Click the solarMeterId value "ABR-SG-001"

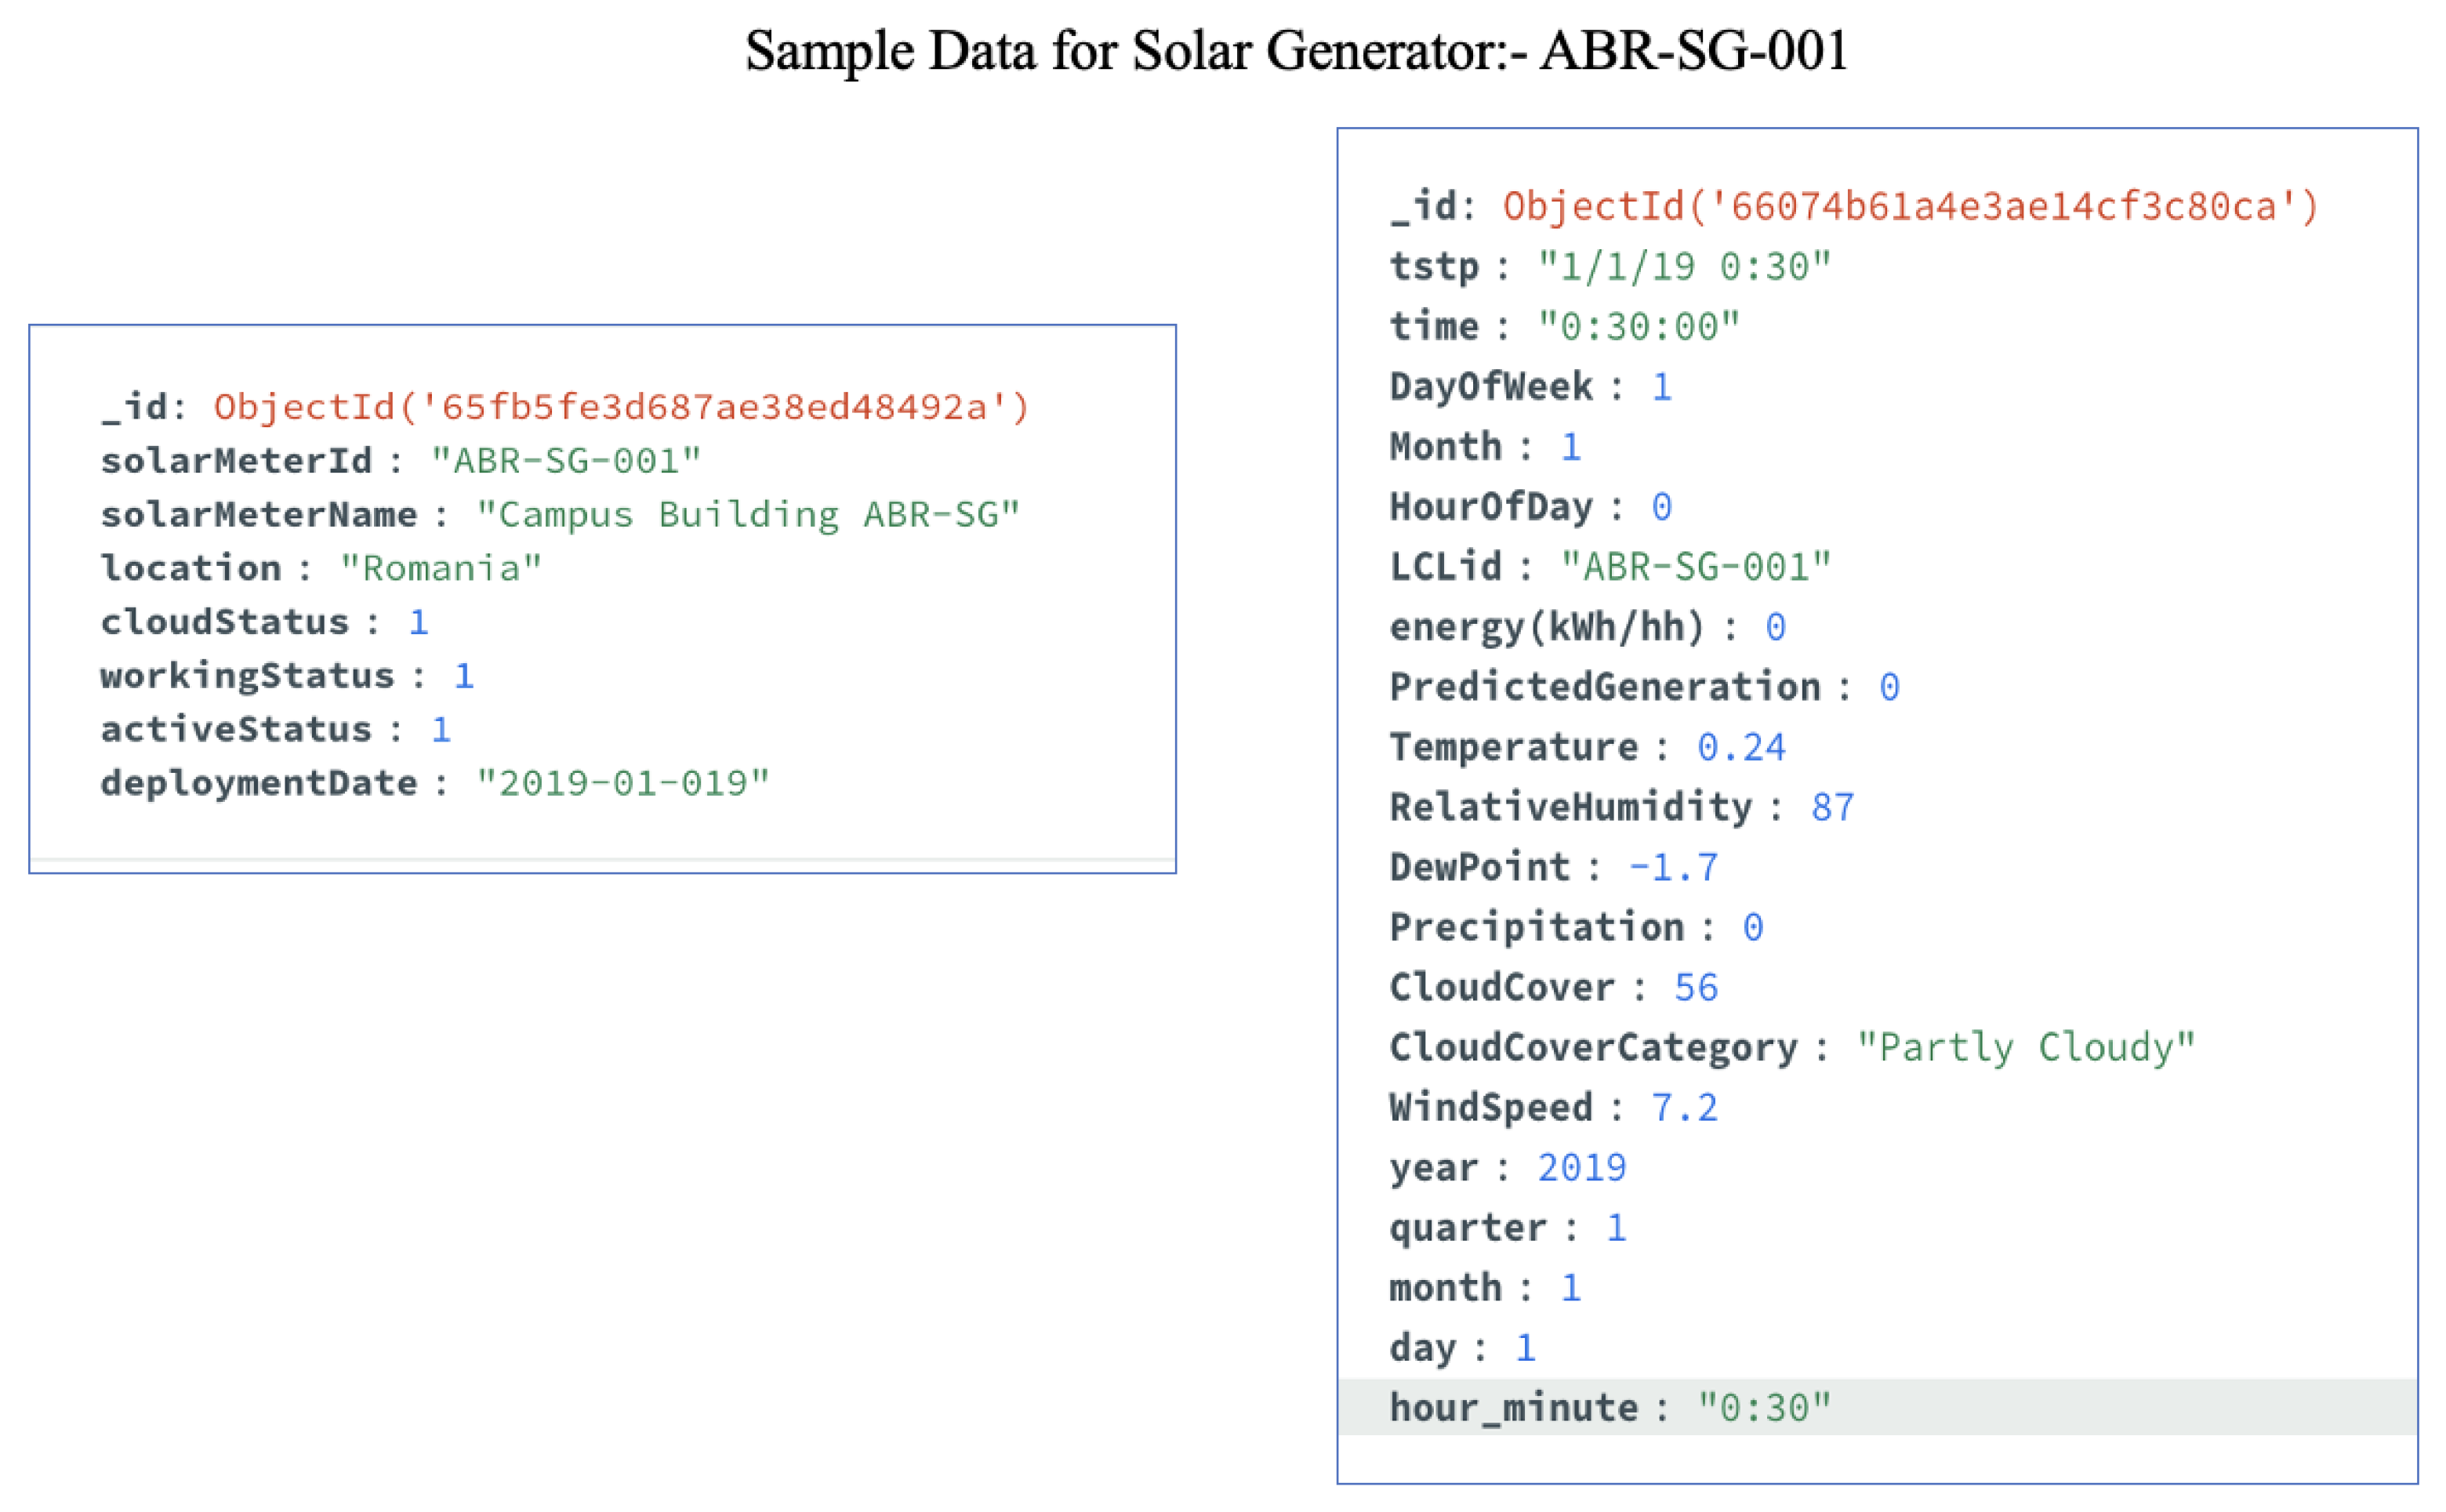(566, 461)
